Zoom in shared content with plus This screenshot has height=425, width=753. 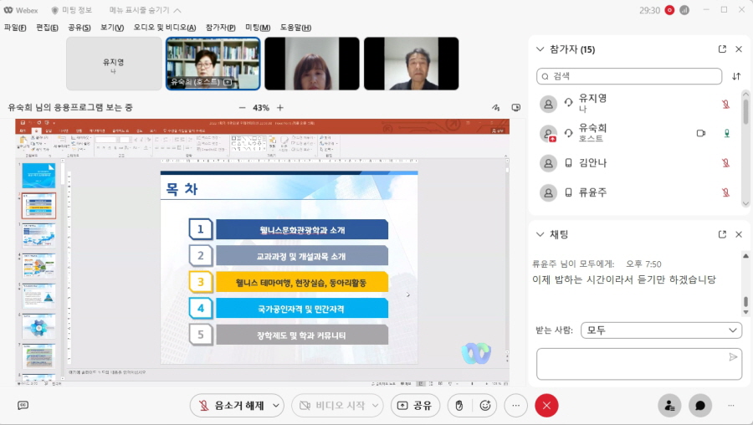[x=280, y=108]
